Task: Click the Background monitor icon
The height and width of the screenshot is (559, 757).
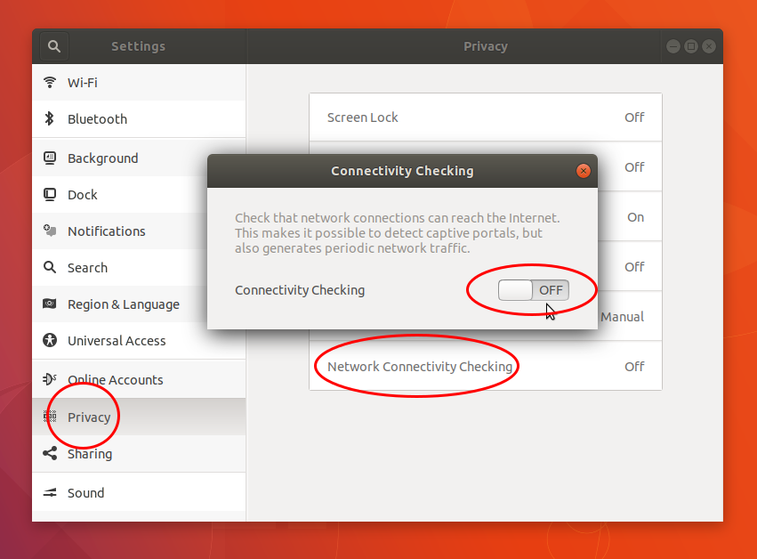Action: click(49, 158)
